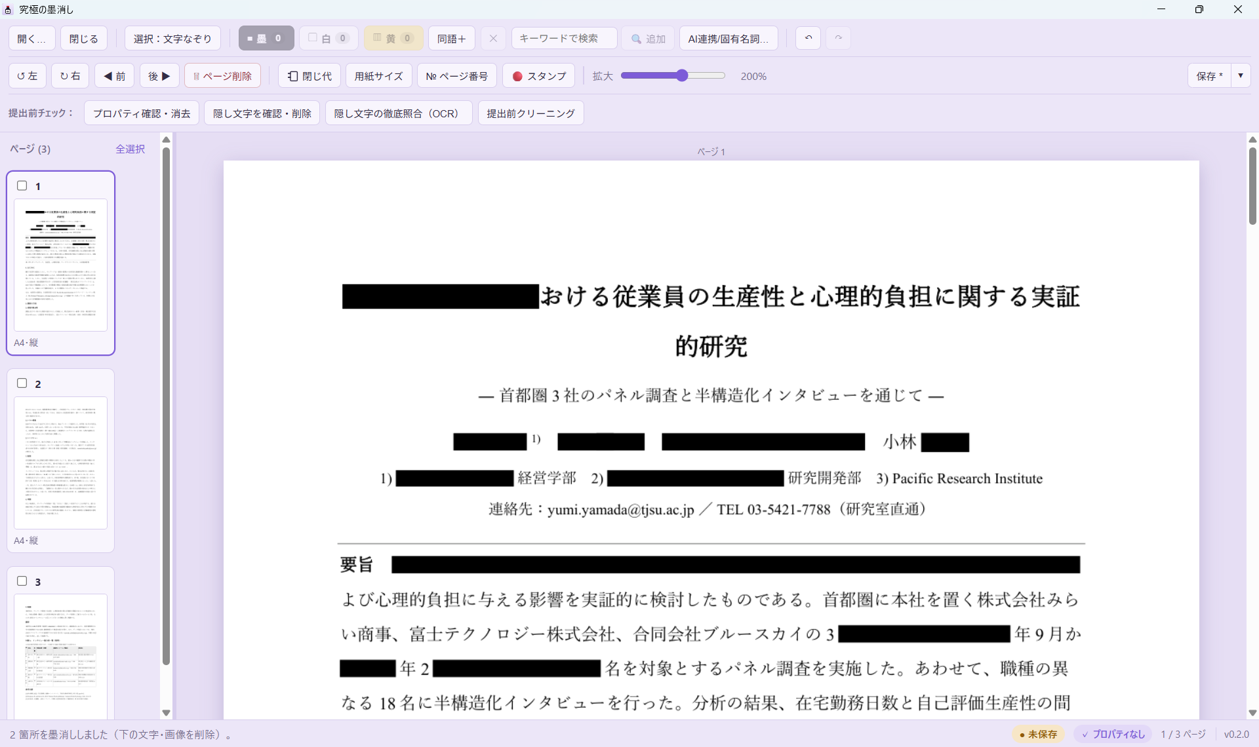
Task: Click the プロパティなし status badge
Action: tap(1113, 735)
